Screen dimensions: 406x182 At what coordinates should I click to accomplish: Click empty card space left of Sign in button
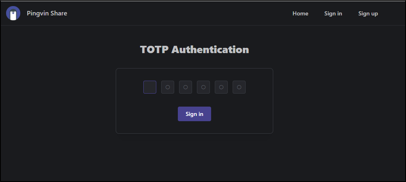pyautogui.click(x=147, y=114)
